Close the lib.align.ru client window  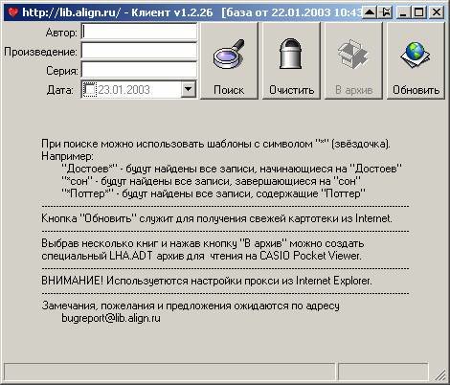tap(437, 12)
